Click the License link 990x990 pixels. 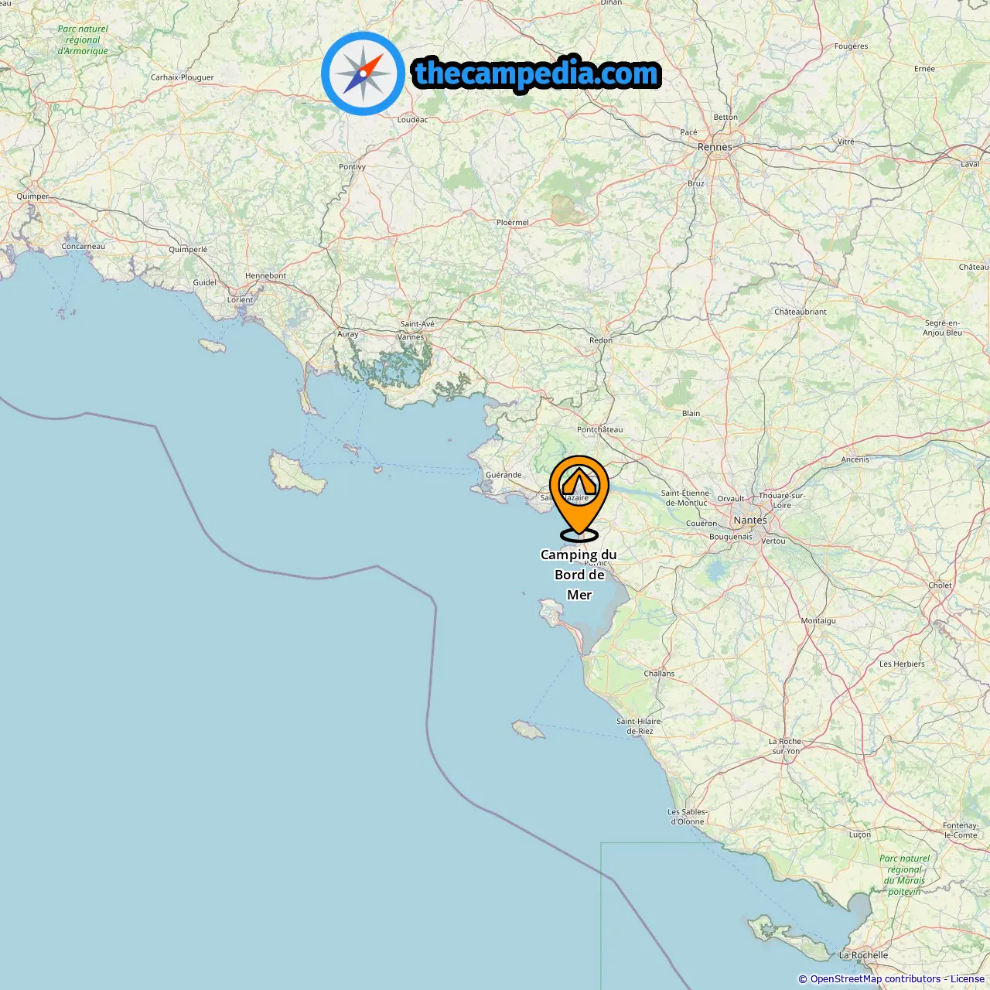pos(968,979)
